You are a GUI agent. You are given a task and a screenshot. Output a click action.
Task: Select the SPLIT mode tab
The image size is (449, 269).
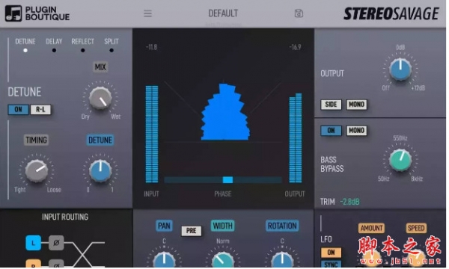coord(112,45)
